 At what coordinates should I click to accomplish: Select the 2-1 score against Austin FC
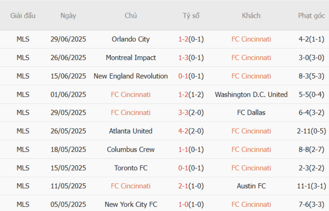[183, 186]
